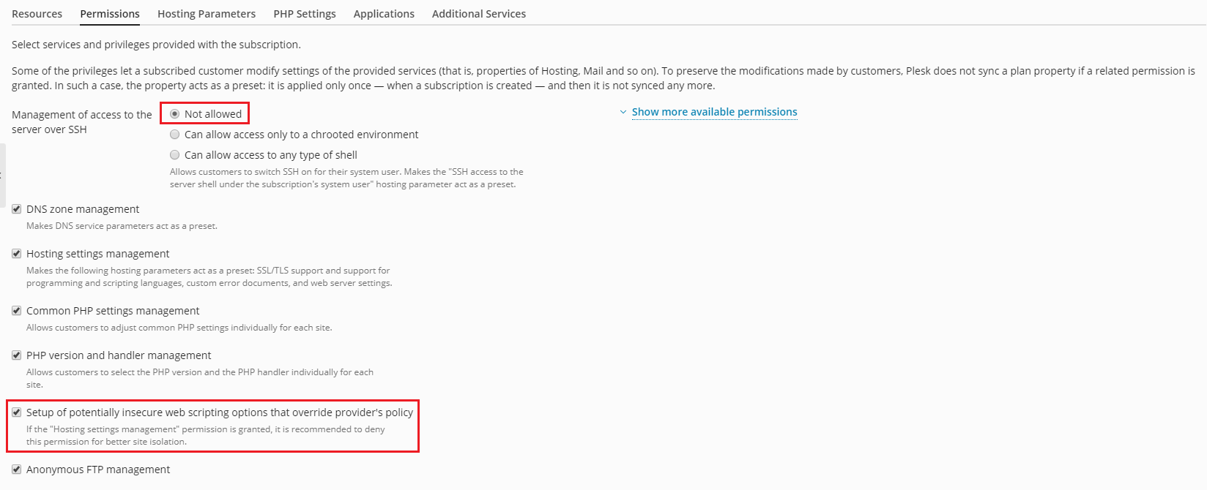The width and height of the screenshot is (1207, 490).
Task: Go to the PHP Settings tab
Action: (305, 14)
